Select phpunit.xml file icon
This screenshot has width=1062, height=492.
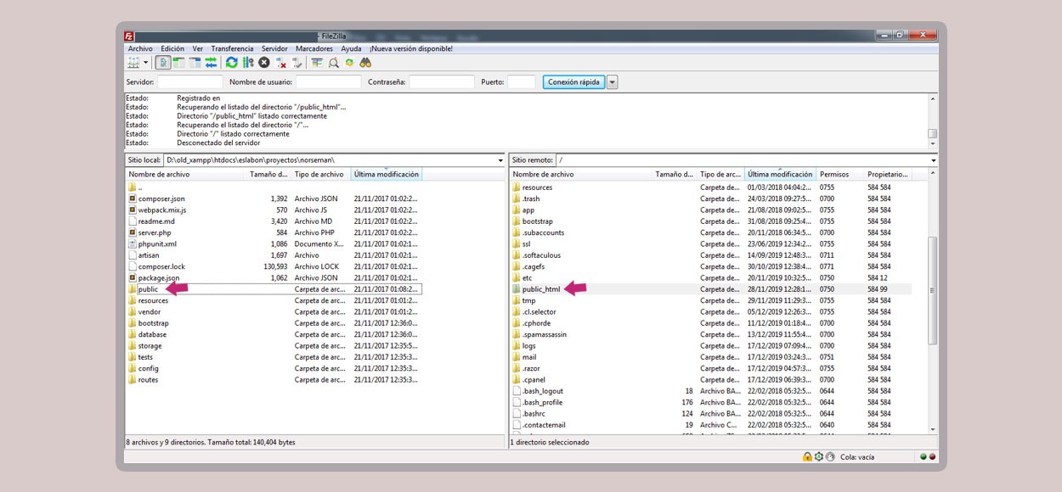[133, 243]
